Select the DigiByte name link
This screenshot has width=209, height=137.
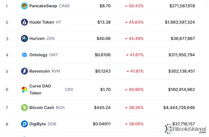[x=38, y=124]
